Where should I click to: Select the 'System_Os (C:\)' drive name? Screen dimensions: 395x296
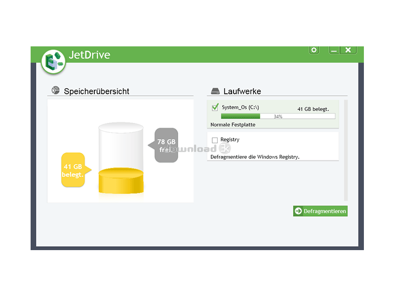(x=240, y=107)
